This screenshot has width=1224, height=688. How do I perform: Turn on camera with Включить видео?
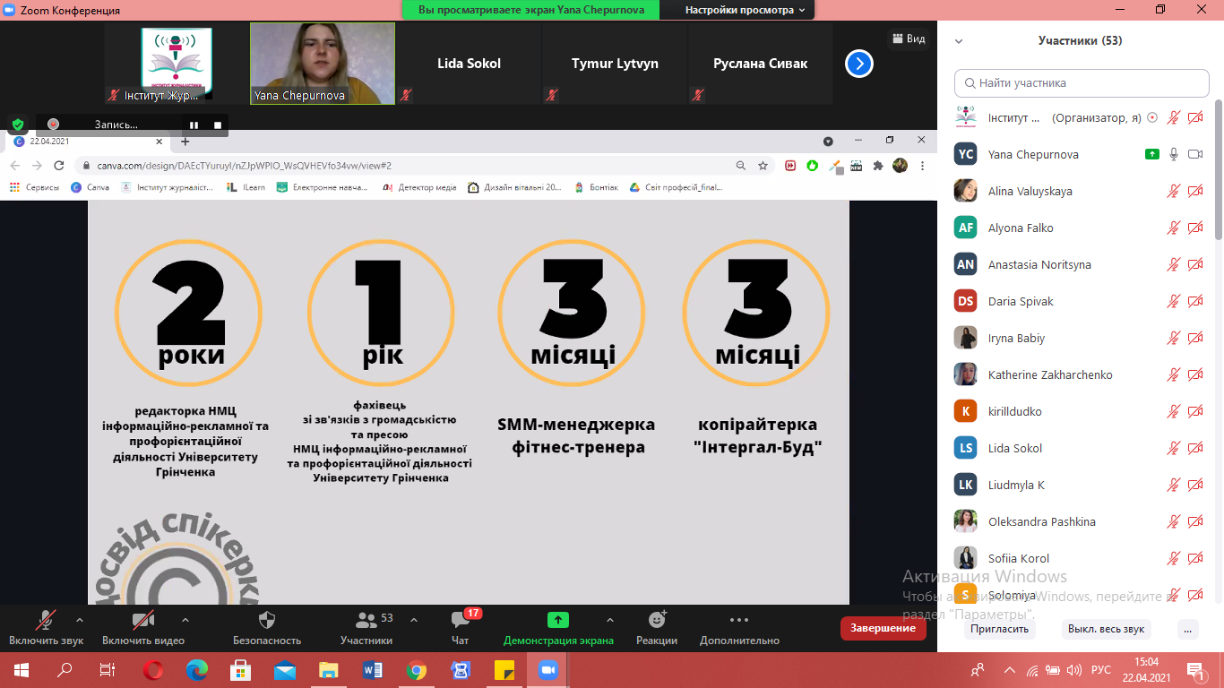coord(142,621)
